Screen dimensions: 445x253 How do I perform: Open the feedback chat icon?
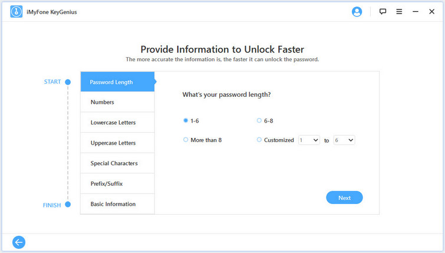click(383, 12)
